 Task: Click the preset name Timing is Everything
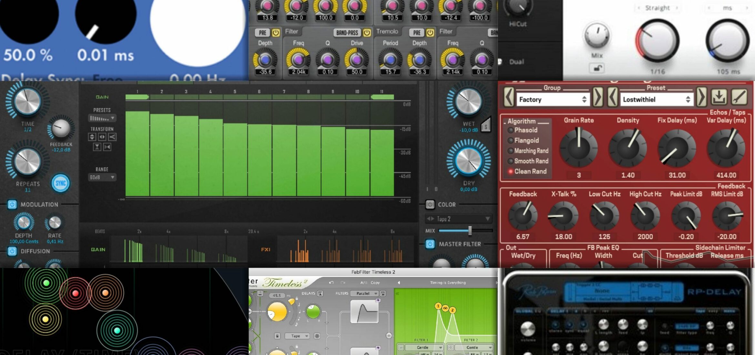tap(448, 282)
